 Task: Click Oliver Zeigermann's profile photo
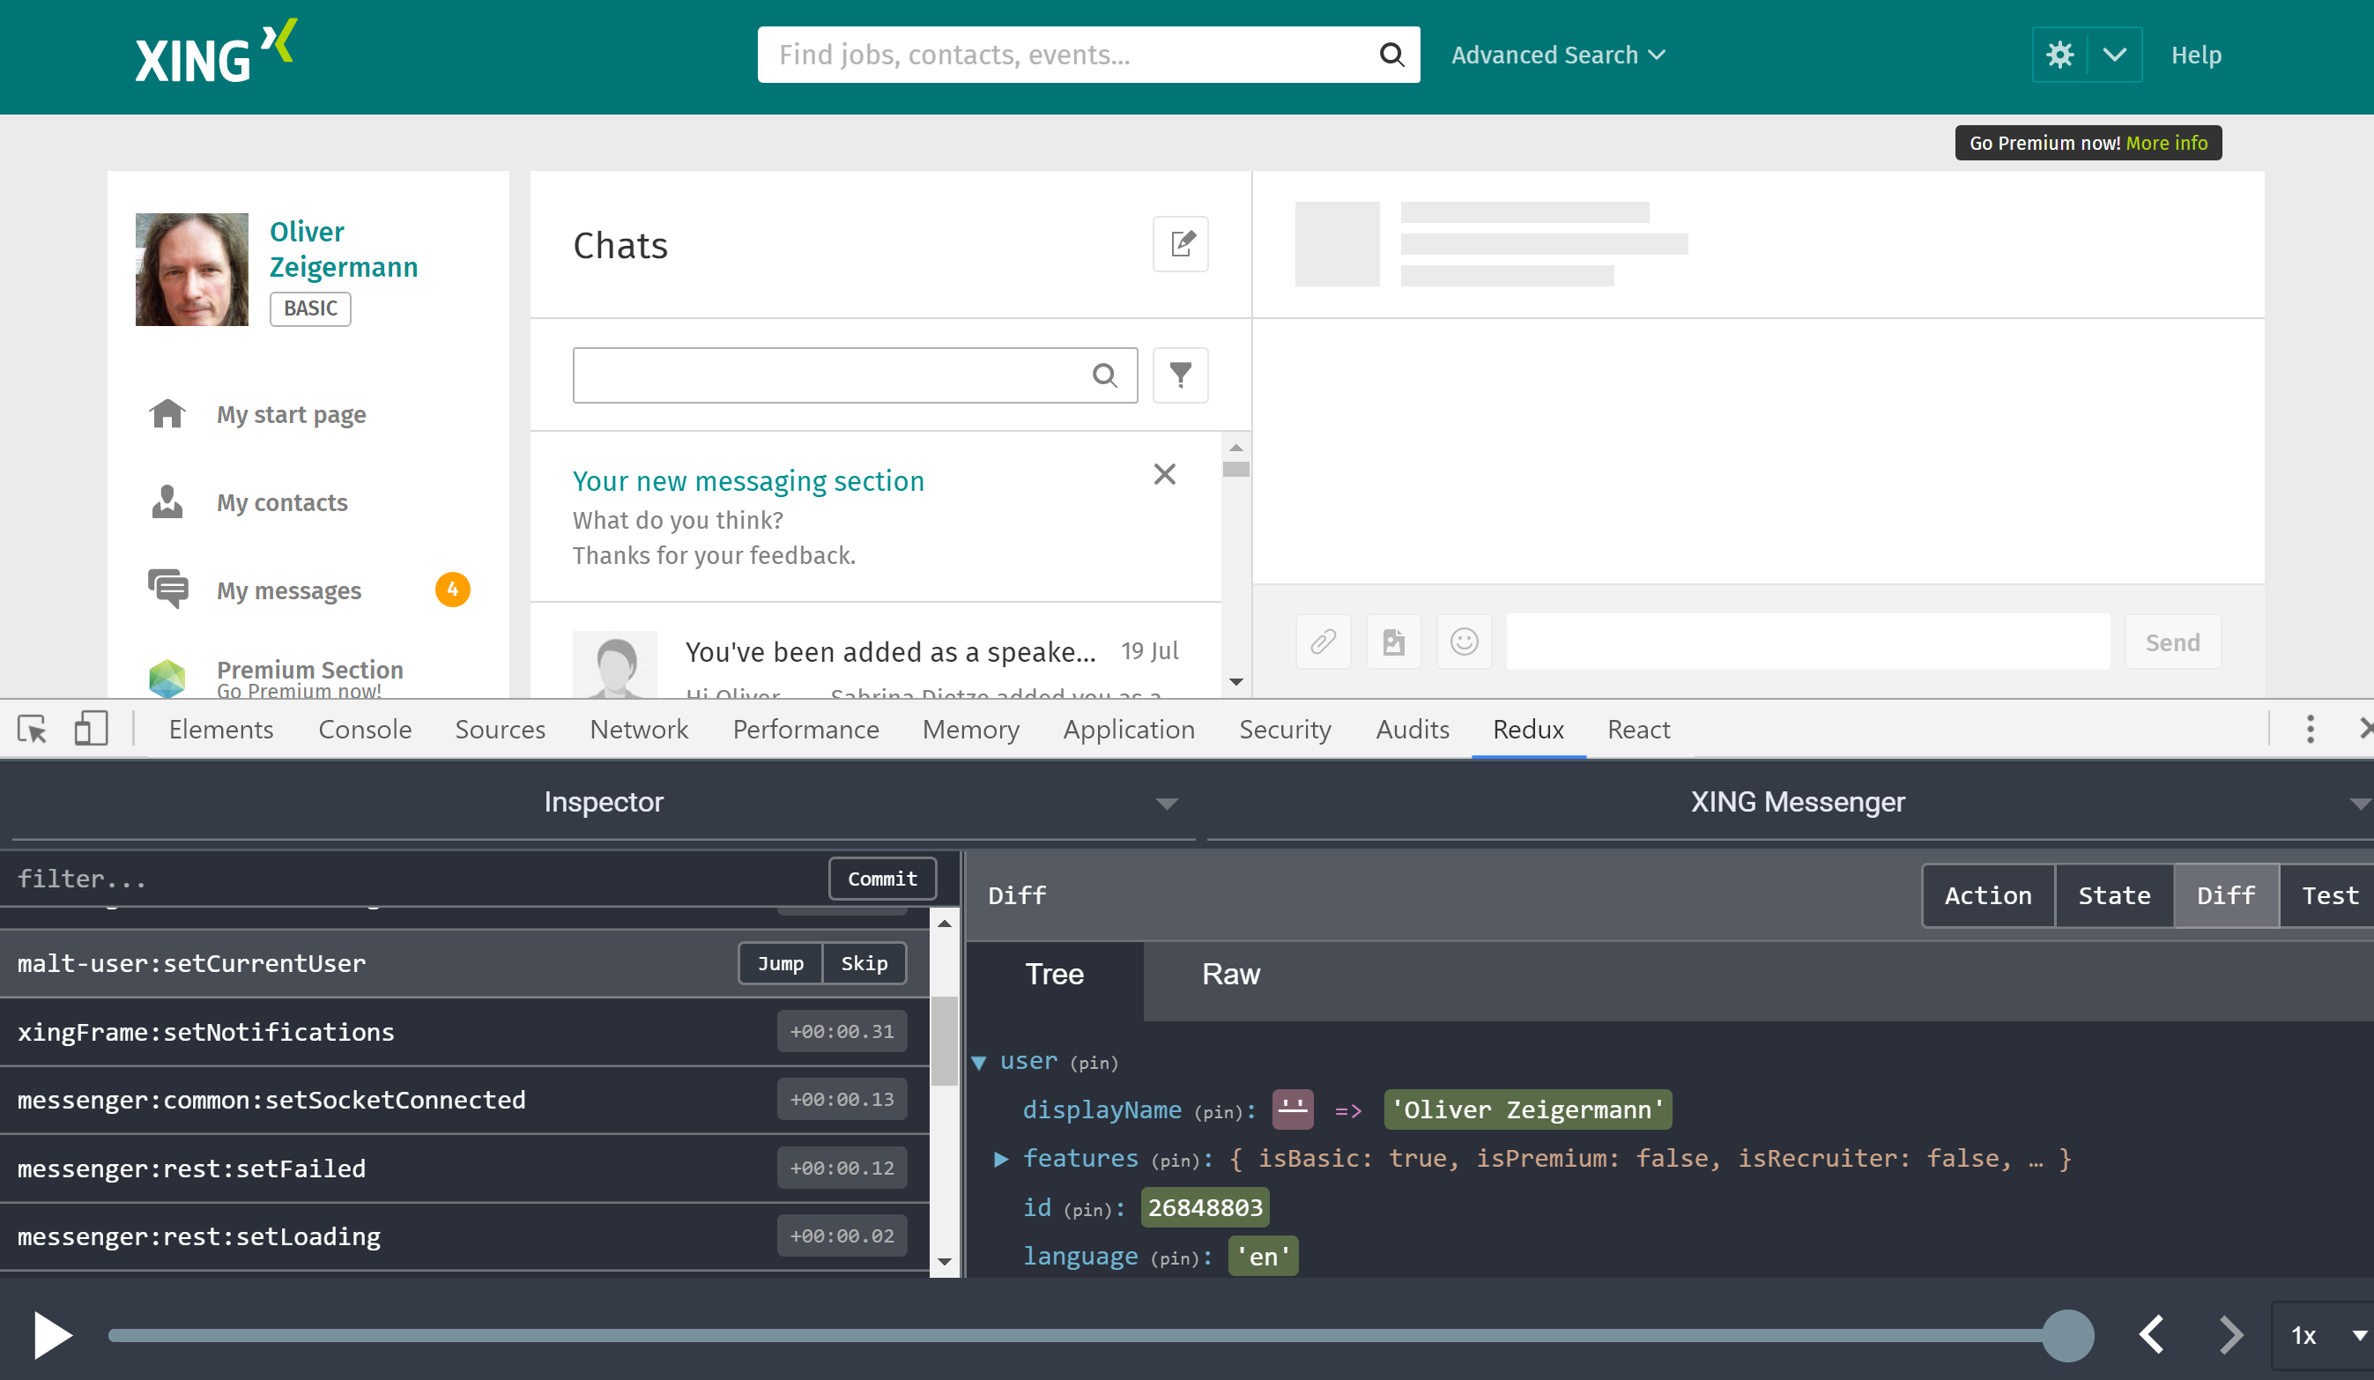click(x=192, y=270)
